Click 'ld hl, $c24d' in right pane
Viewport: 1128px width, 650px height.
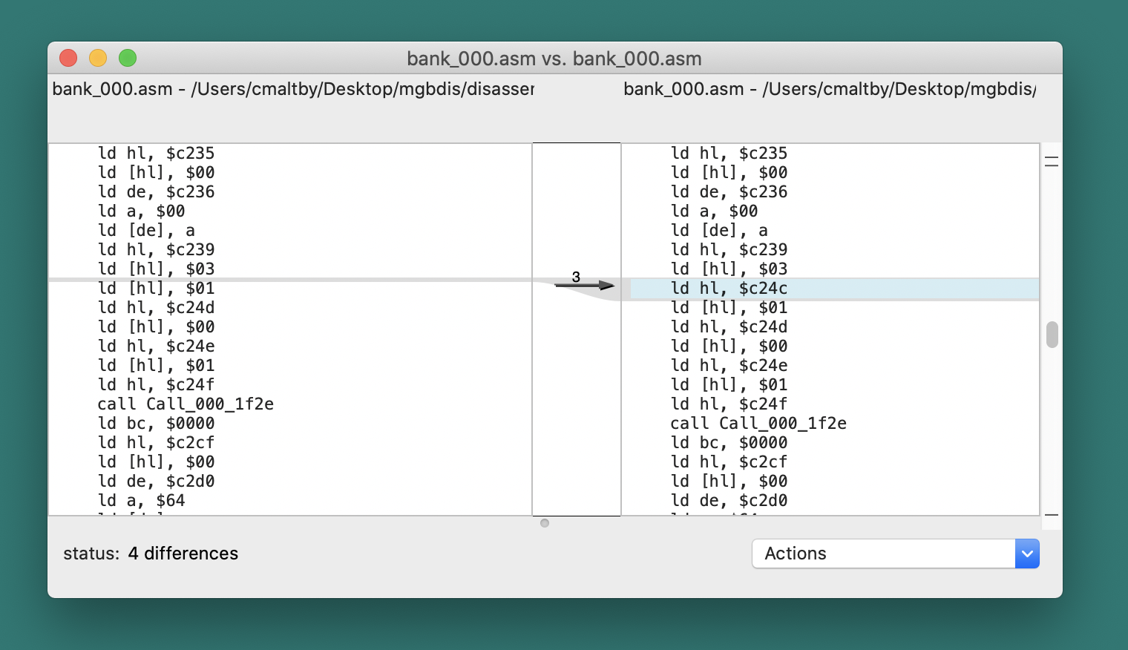pyautogui.click(x=729, y=327)
